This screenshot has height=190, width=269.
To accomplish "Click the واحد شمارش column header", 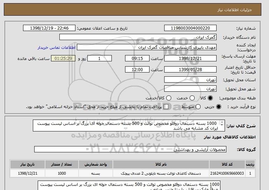I will click(96, 164).
